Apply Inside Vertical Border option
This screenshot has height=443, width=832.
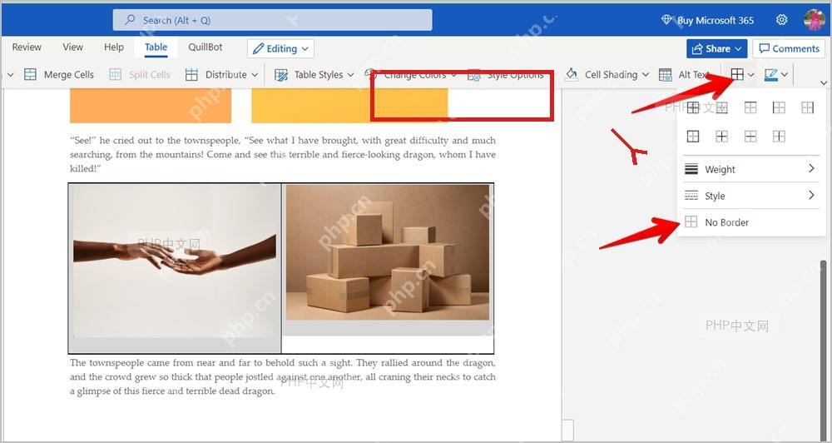779,137
